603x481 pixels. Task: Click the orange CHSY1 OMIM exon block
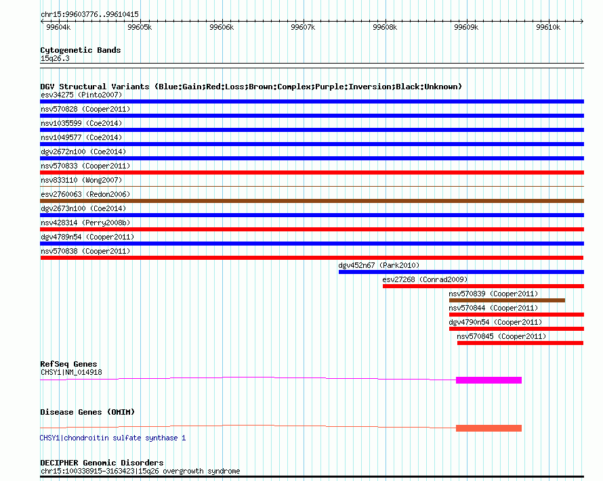pos(488,428)
